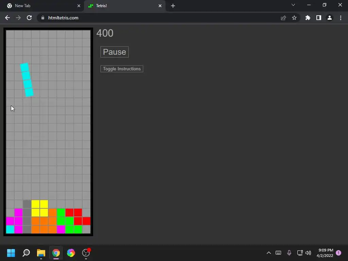The width and height of the screenshot is (348, 261).
Task: Restore down the Chrome window
Action: 325,5
